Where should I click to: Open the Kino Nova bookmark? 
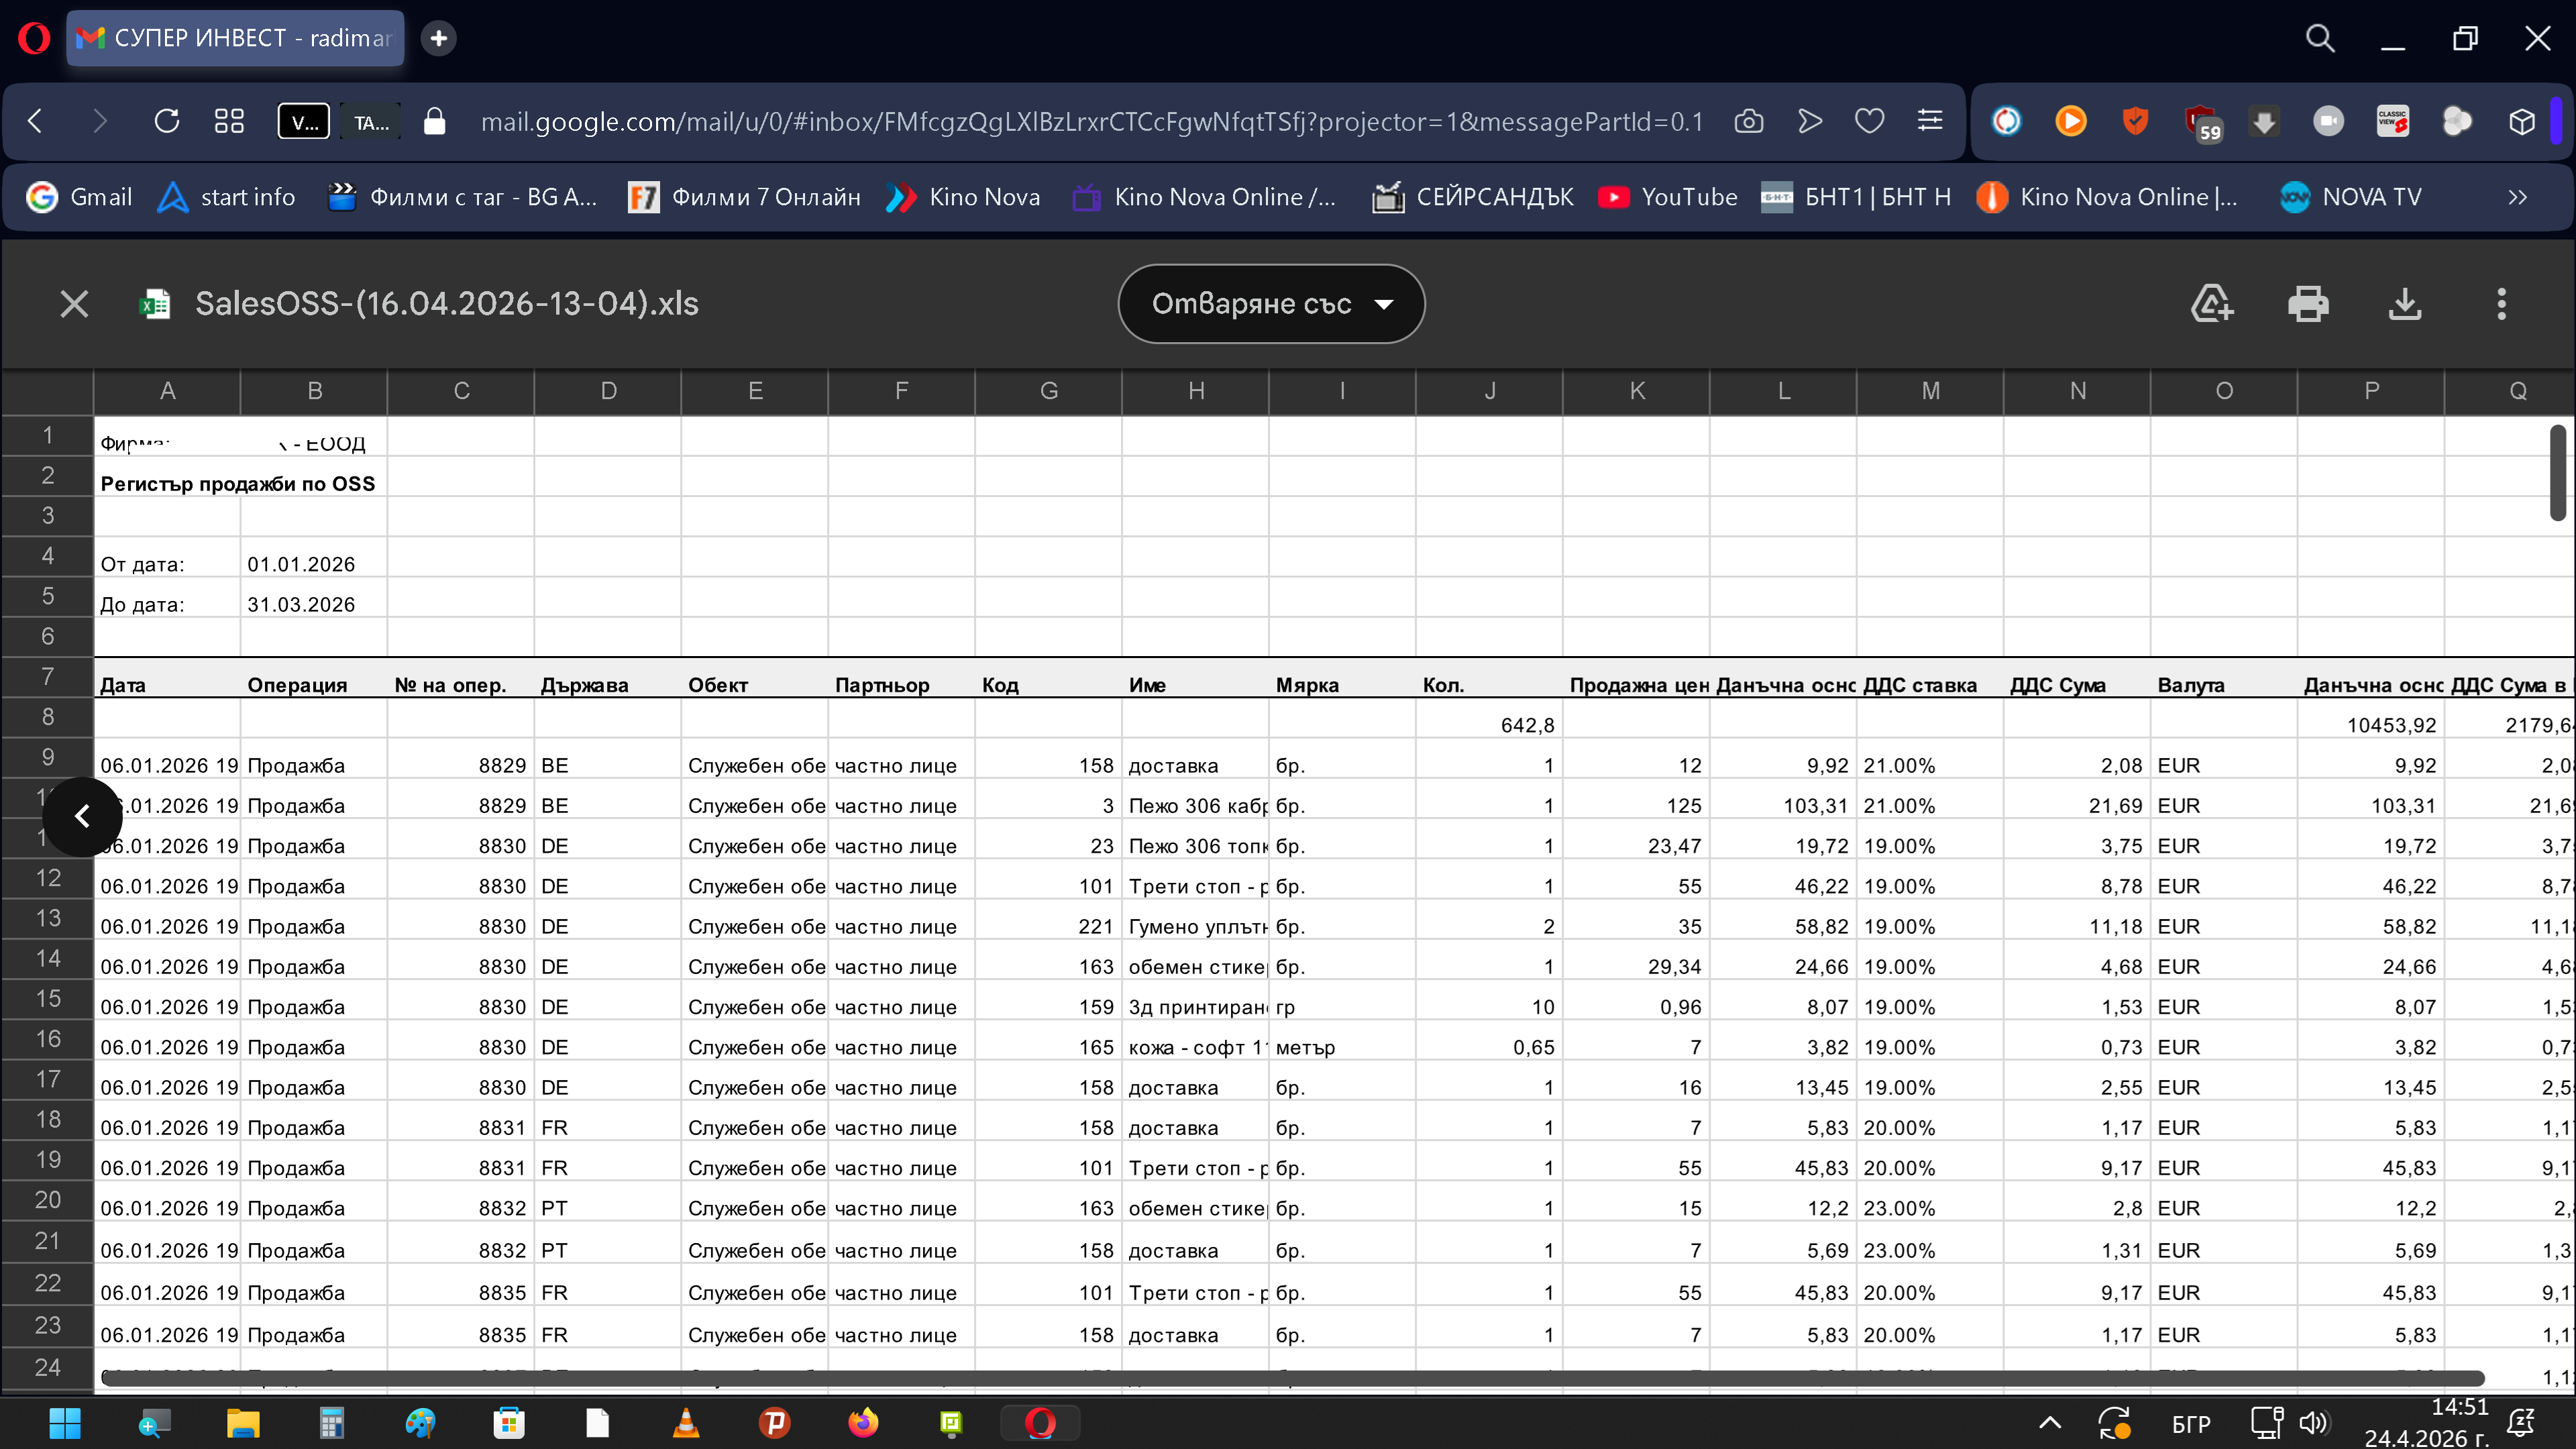point(963,197)
